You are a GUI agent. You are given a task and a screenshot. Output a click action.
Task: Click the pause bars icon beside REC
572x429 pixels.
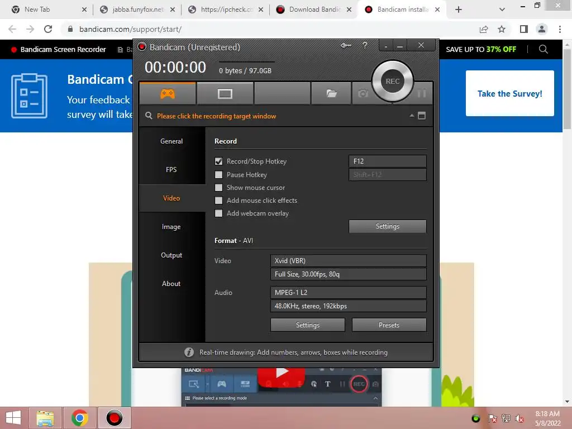pos(422,94)
